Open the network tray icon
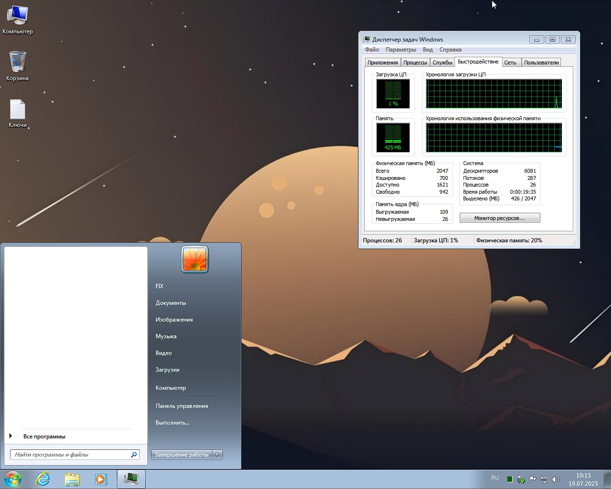The width and height of the screenshot is (611, 489). click(x=544, y=479)
